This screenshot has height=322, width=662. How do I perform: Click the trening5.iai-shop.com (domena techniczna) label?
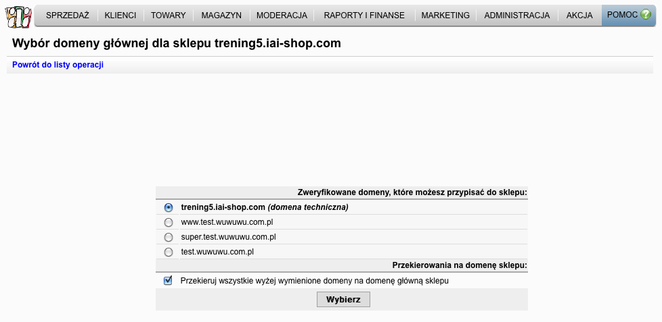pos(265,207)
